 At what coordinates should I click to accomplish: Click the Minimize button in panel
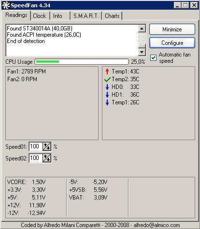tap(172, 29)
